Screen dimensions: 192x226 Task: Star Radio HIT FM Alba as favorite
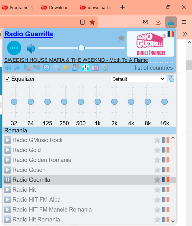click(x=157, y=200)
